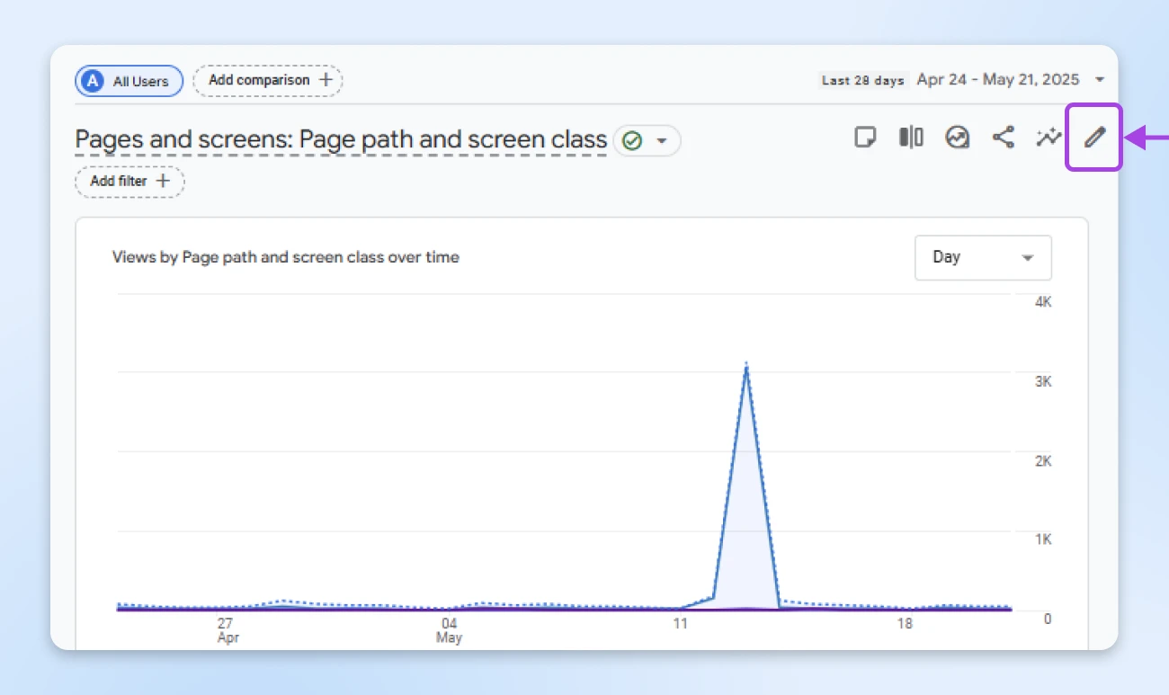1169x695 pixels.
Task: Open the Share this report icon
Action: [1003, 138]
